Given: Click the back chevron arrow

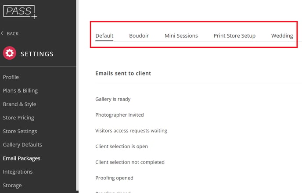Looking at the screenshot, I should (x=2, y=33).
